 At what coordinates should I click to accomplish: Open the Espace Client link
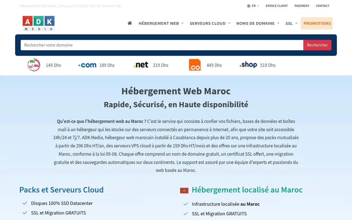pyautogui.click(x=277, y=6)
